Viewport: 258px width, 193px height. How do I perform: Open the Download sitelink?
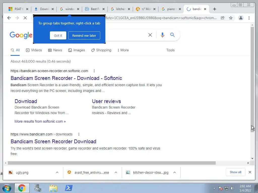tap(26, 101)
